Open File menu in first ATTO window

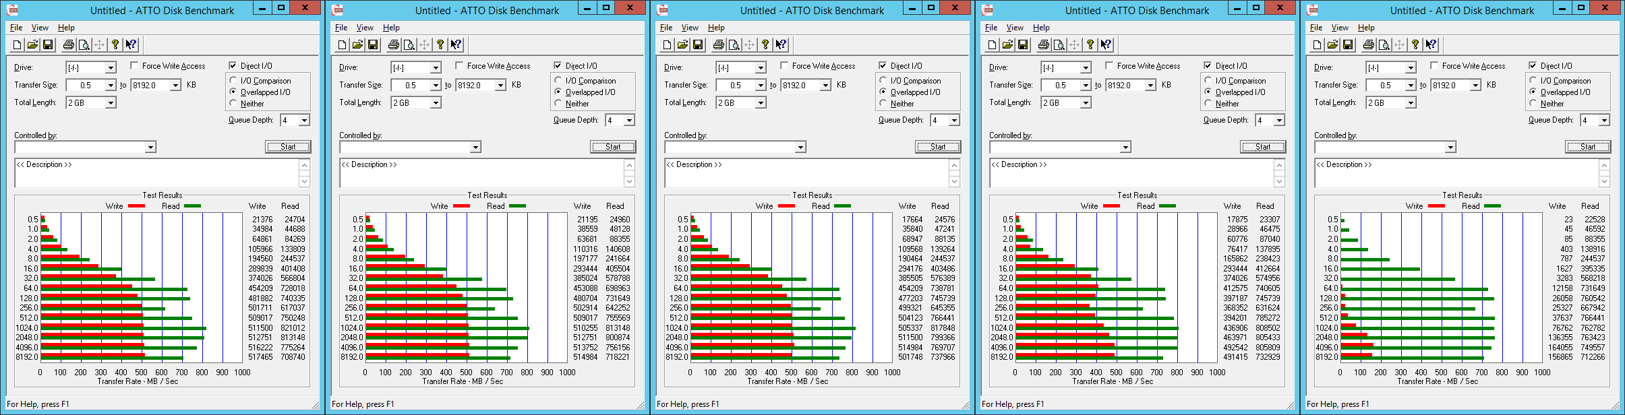pyautogui.click(x=16, y=28)
